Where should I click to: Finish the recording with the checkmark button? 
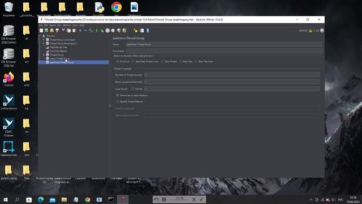pyautogui.click(x=201, y=199)
